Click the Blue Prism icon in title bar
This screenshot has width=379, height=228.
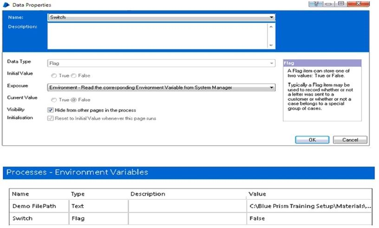coord(6,4)
